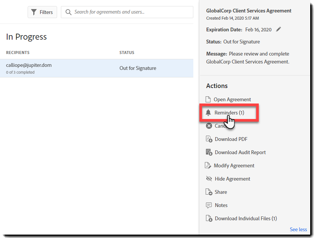Click the Download PDF file icon
The height and width of the screenshot is (238, 314).
coord(209,139)
